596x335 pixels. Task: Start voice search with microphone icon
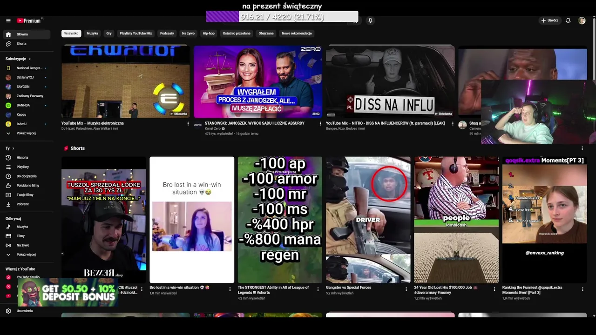point(370,20)
